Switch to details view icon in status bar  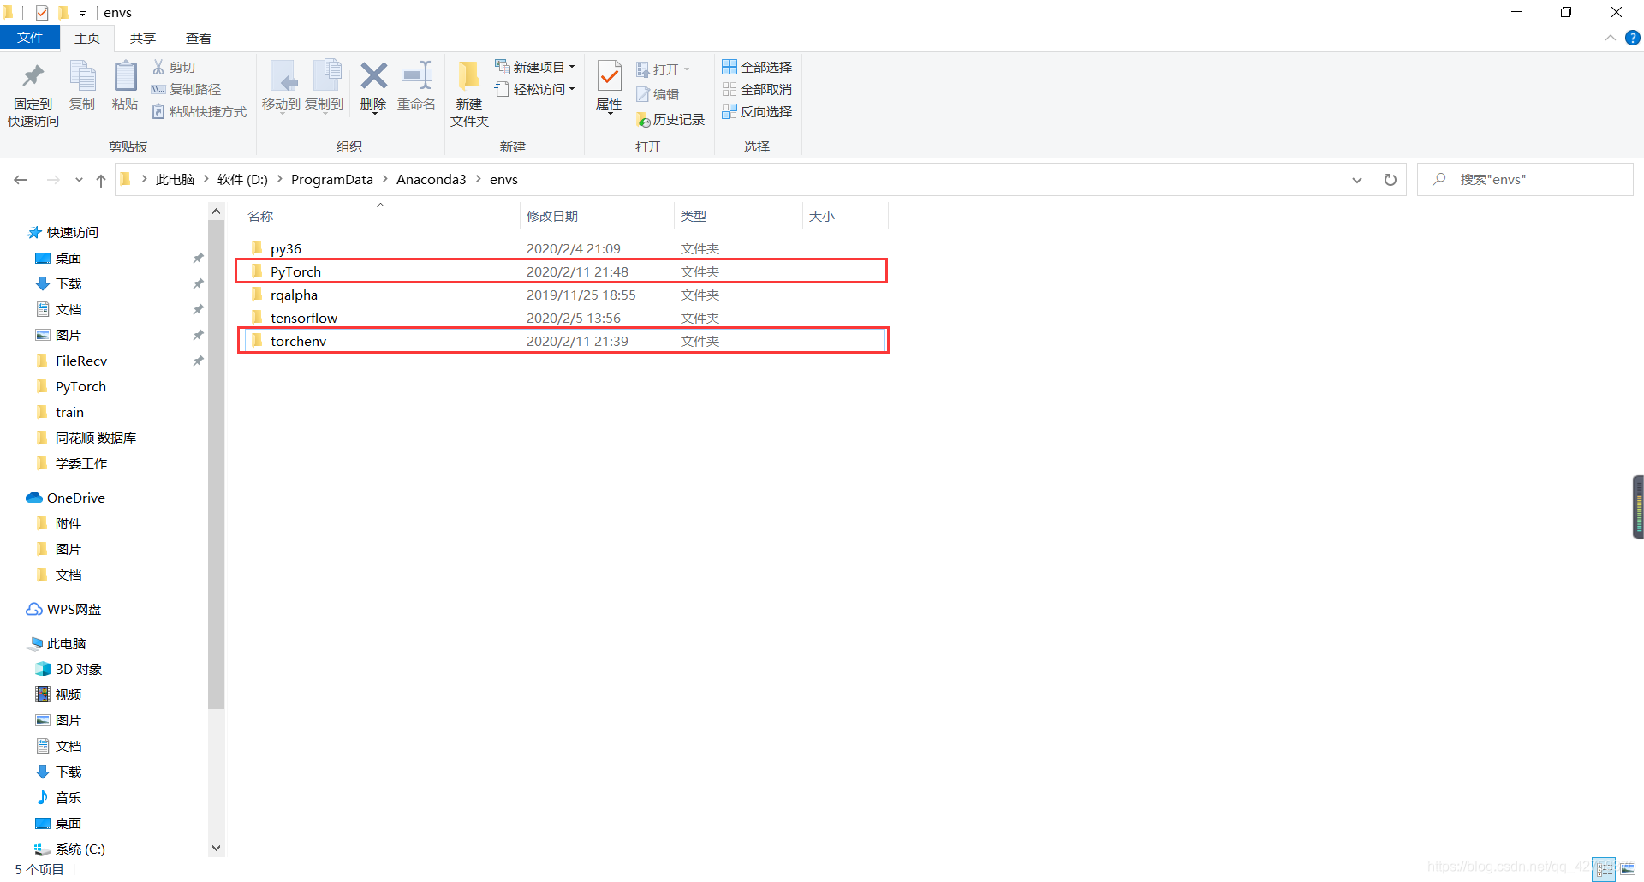(1604, 869)
